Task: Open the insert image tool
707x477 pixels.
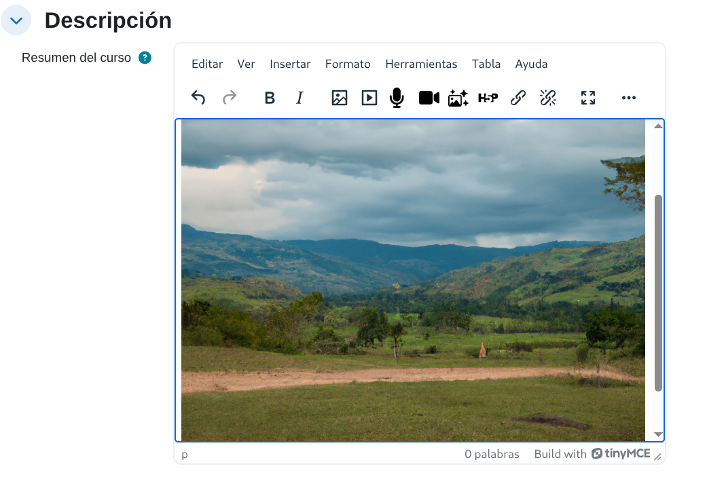Action: [x=338, y=97]
